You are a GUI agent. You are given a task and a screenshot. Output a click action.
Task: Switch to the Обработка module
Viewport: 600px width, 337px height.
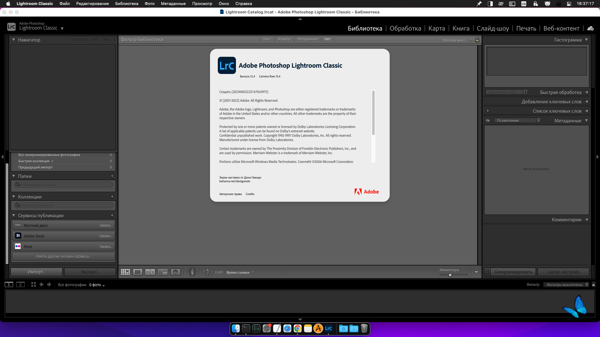point(405,28)
